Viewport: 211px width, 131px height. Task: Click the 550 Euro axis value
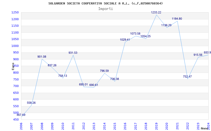[16, 106]
